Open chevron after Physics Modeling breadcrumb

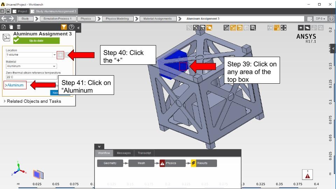pos(137,19)
